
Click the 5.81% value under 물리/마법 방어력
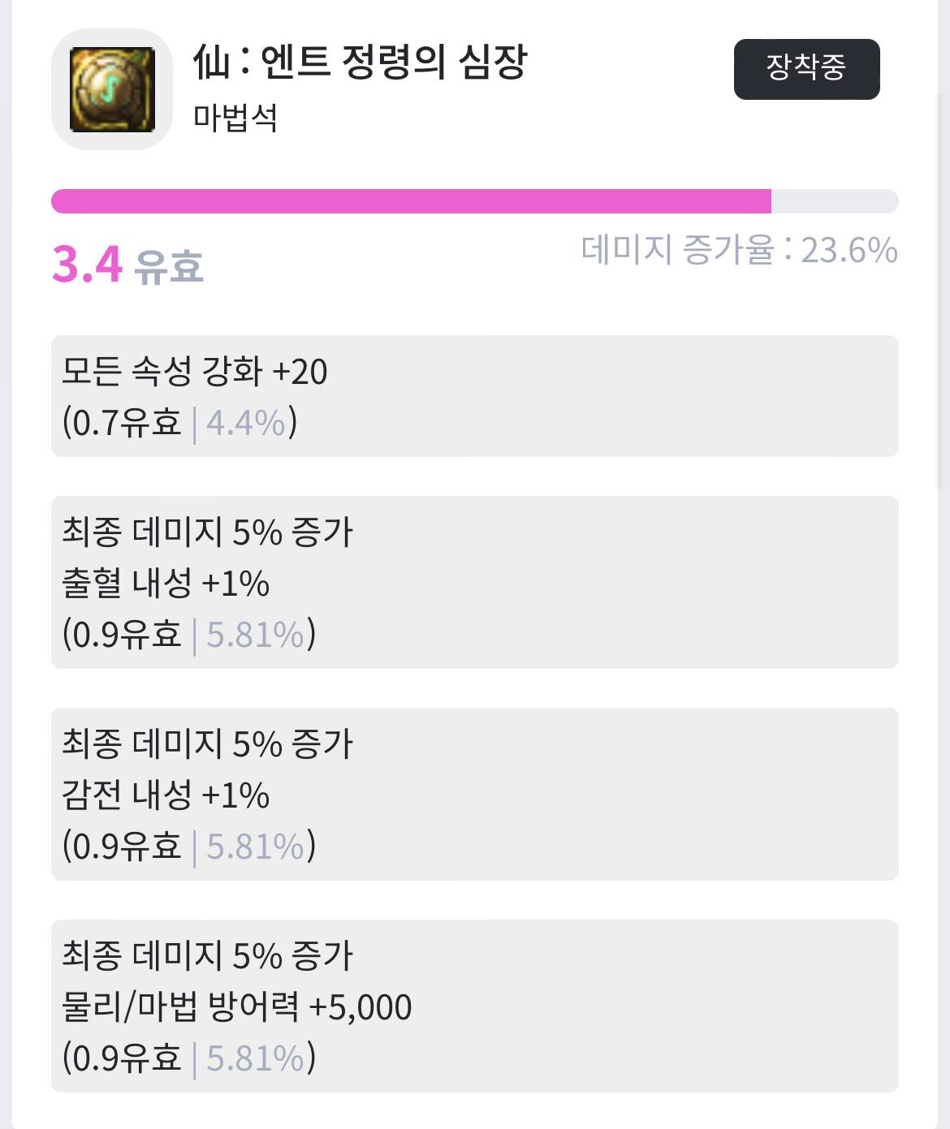[x=255, y=1058]
